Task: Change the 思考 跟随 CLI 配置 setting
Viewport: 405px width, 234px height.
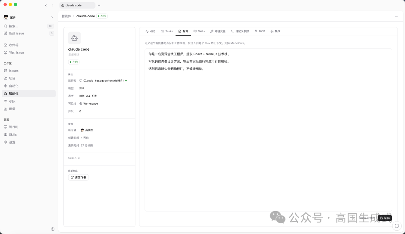Action: 88,96
